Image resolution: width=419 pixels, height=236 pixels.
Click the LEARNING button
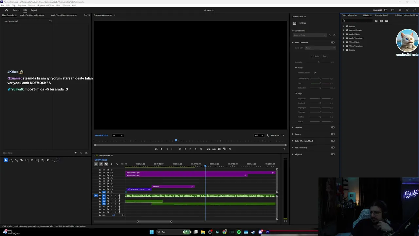pyautogui.click(x=377, y=10)
